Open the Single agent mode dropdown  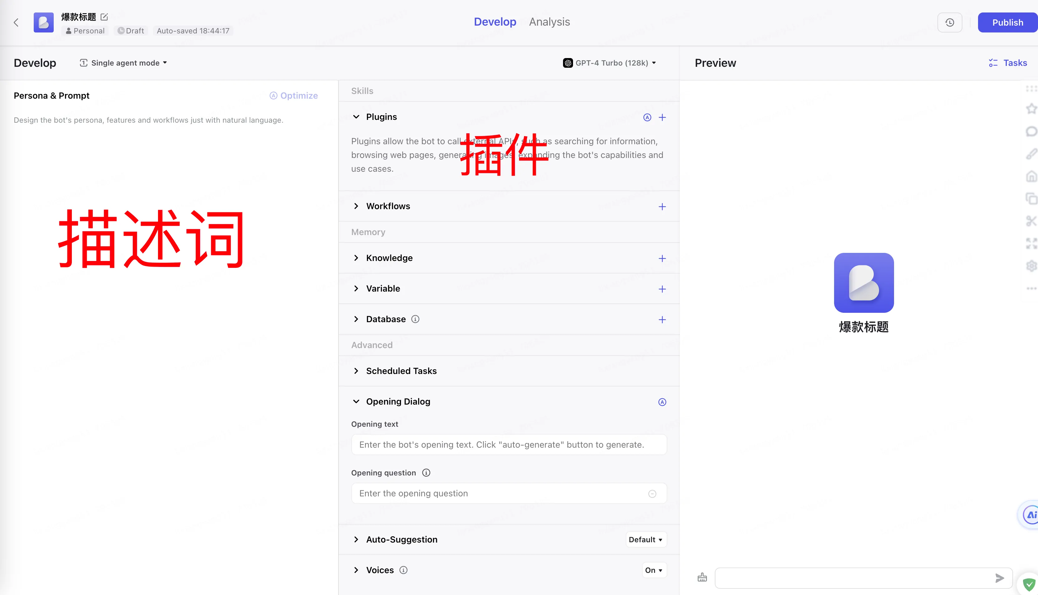123,63
